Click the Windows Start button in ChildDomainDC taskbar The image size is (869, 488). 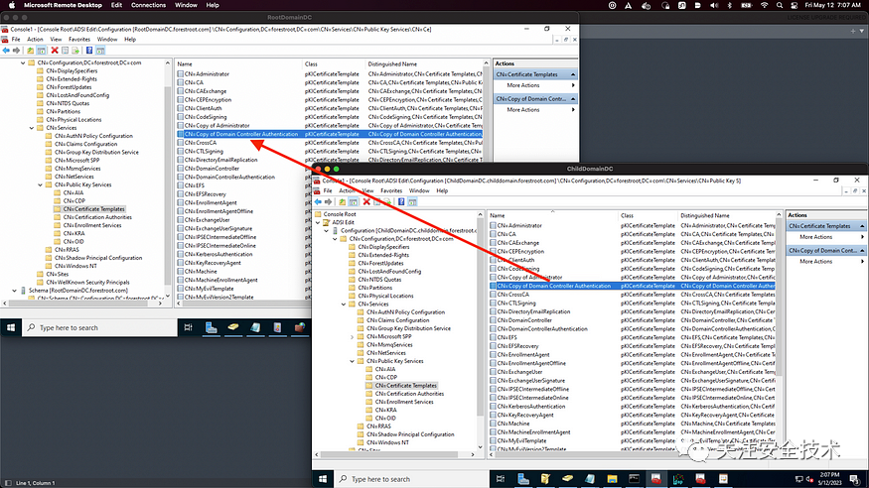[323, 479]
